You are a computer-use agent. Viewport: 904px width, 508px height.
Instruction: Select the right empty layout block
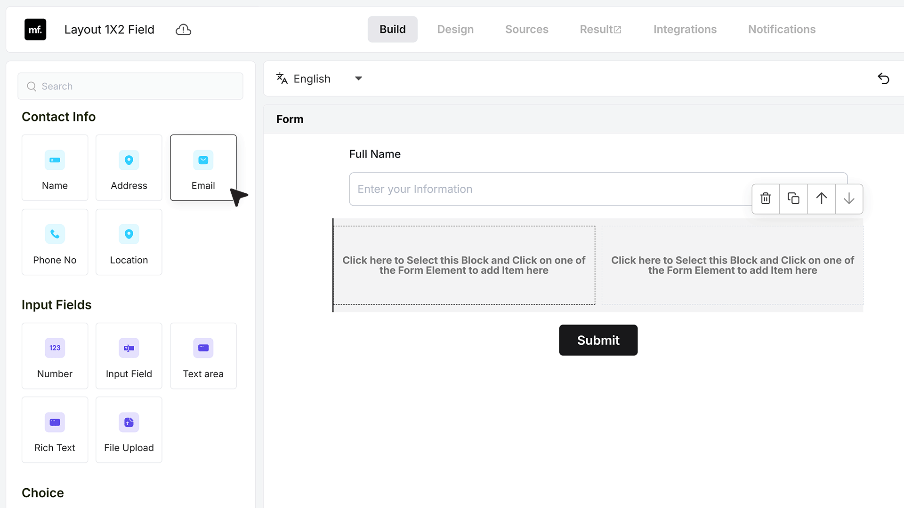pos(732,265)
